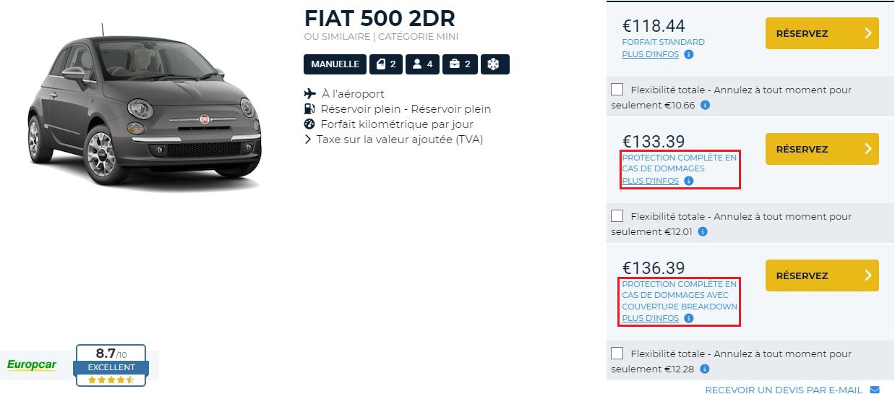Image resolution: width=895 pixels, height=402 pixels.
Task: Check total flexibility box for €12.01
Action: coord(617,216)
